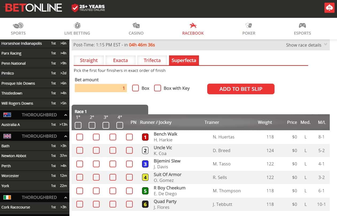Click runner number 2 white badge

pyautogui.click(x=145, y=151)
